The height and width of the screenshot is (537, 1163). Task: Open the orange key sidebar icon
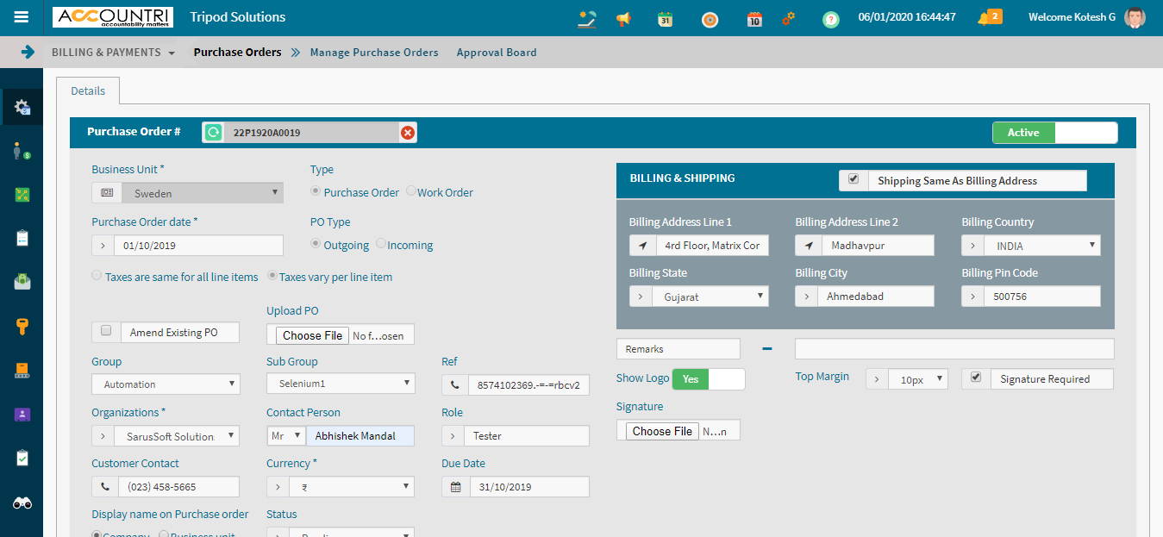pos(22,326)
